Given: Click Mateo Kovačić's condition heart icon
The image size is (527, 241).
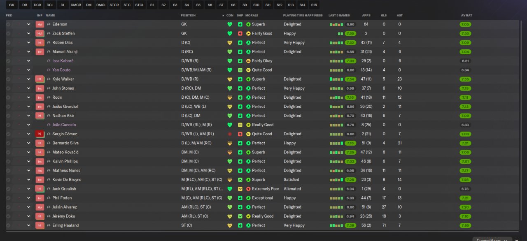Looking at the screenshot, I should tap(230, 152).
